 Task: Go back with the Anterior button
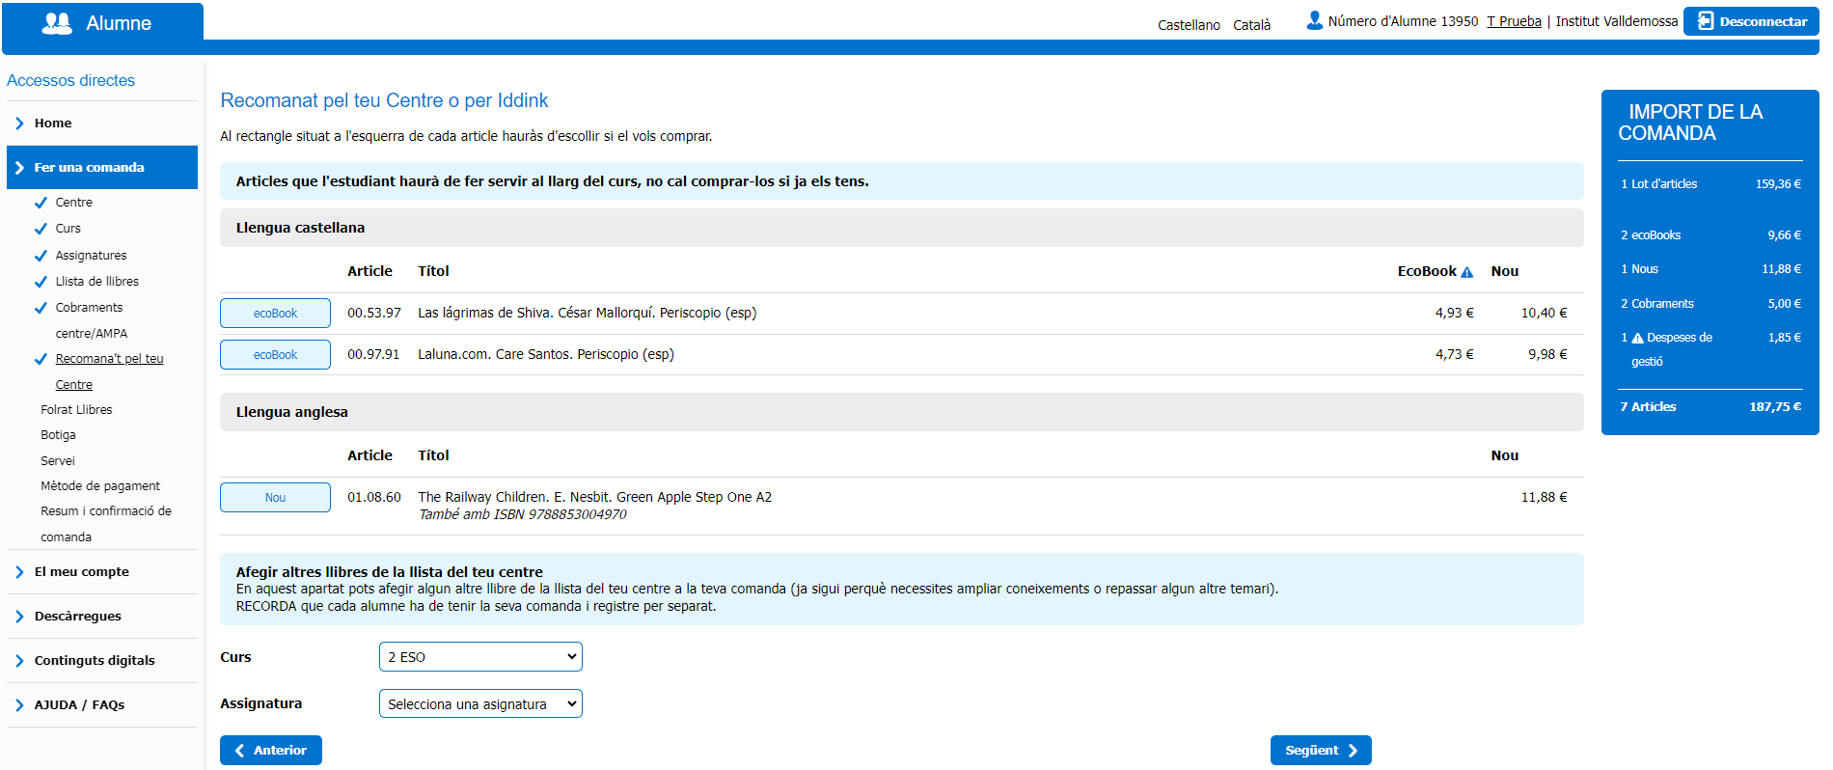271,751
